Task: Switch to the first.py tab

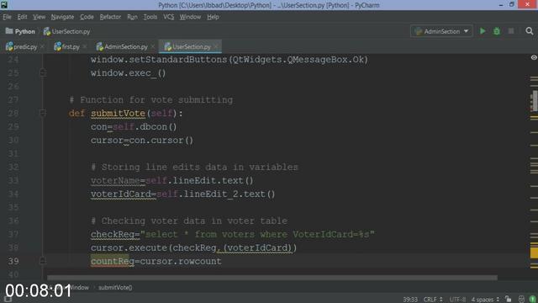Action: pos(67,47)
